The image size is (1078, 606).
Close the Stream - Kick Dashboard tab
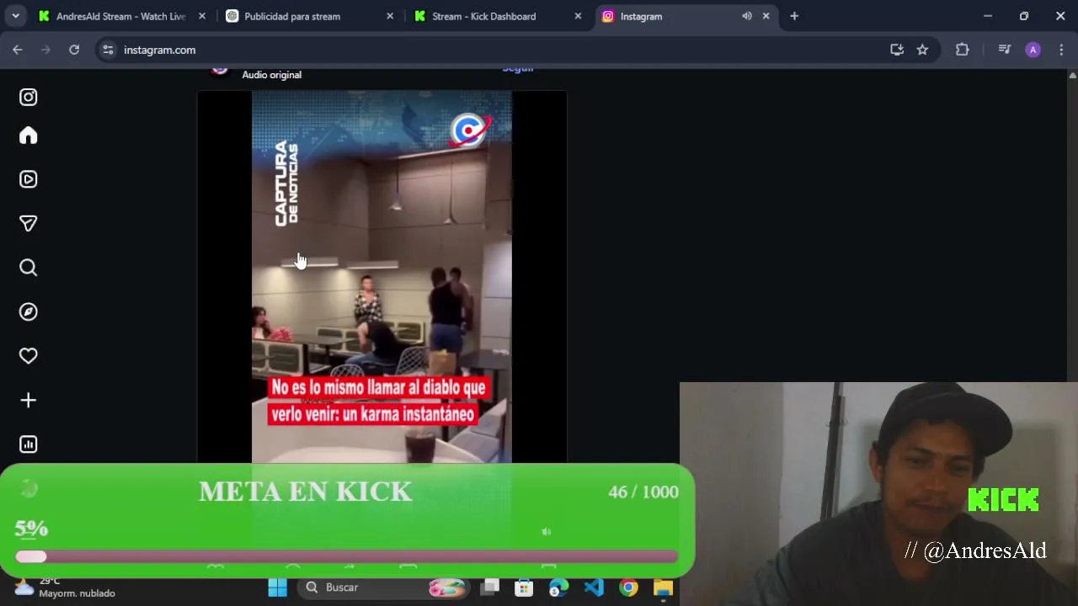click(x=578, y=16)
